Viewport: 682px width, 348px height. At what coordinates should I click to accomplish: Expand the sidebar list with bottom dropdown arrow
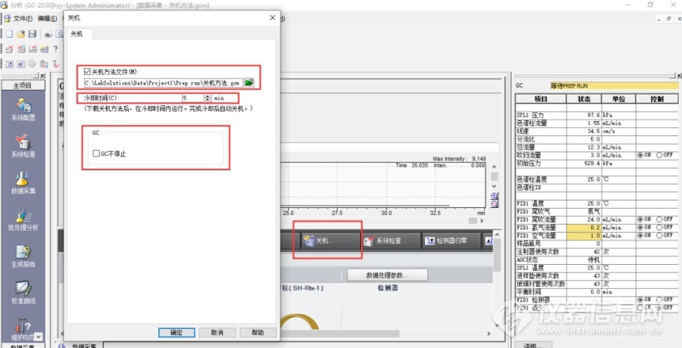tap(39, 336)
